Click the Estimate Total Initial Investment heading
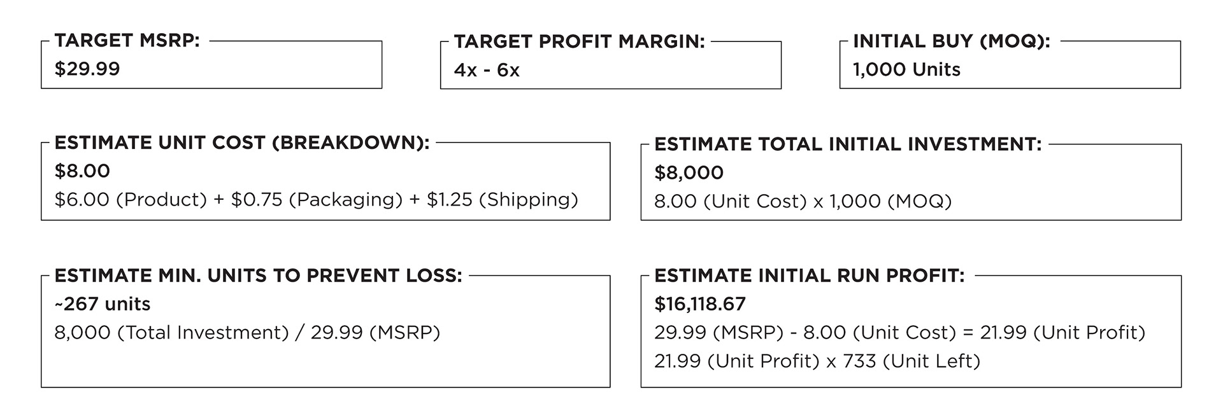Screen dimensions: 1223x420 coord(848,144)
